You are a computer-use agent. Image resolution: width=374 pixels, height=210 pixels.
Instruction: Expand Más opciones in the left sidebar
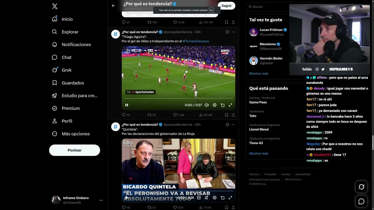(71, 134)
